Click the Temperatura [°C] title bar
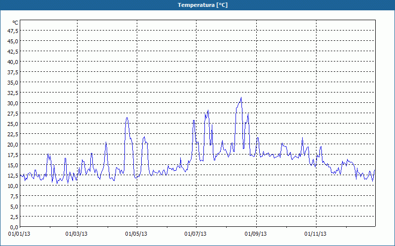Screen dimensions: 395x246 (x=197, y=5)
